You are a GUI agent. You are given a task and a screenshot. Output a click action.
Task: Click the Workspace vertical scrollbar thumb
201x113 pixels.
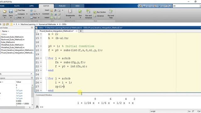tap(32, 92)
